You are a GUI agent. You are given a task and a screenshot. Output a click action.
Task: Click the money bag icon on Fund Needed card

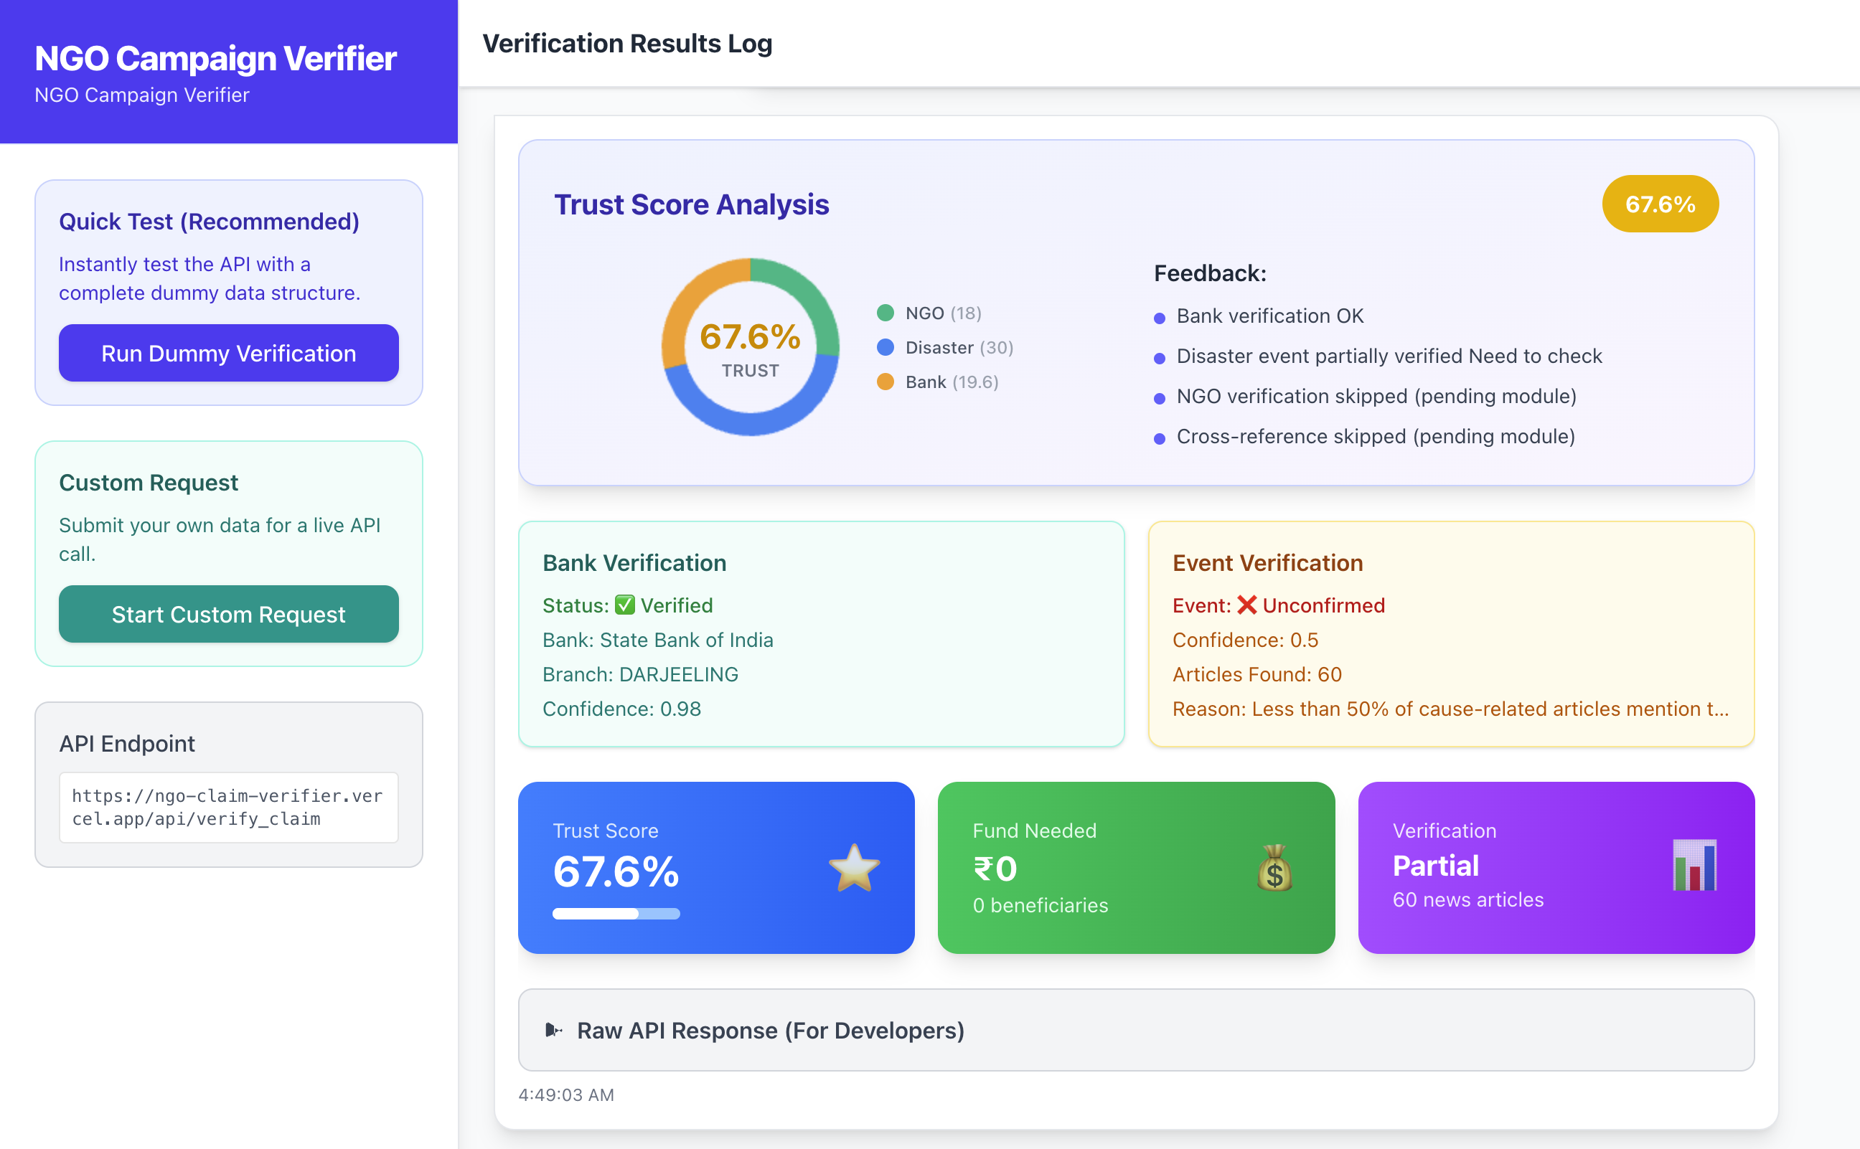[x=1275, y=868]
